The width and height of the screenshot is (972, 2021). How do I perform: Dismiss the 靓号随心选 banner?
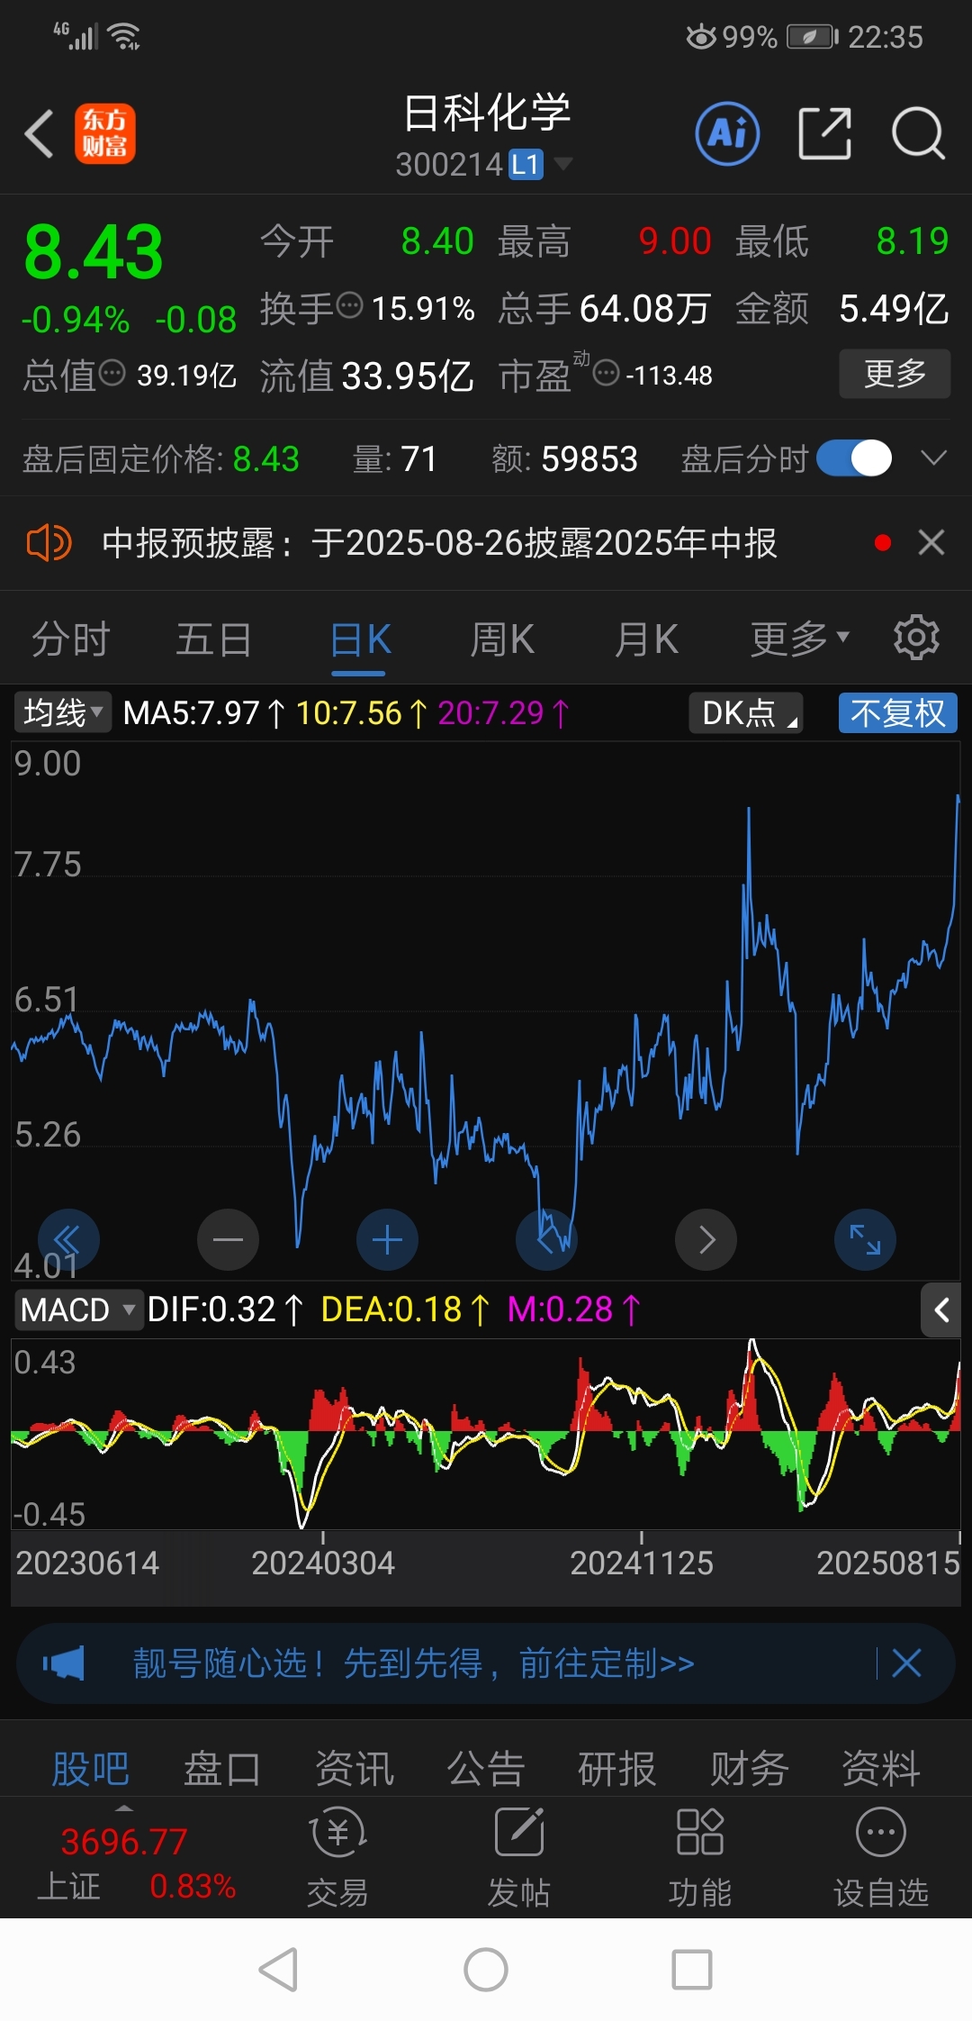pyautogui.click(x=906, y=1663)
